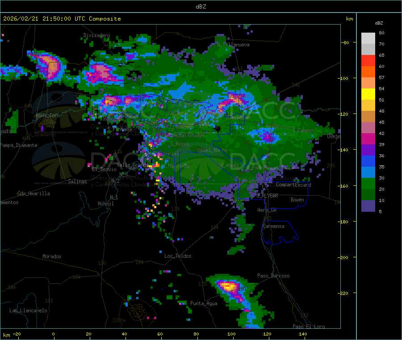Click the -80 km axis tick label
402x340 pixels.
(345, 42)
